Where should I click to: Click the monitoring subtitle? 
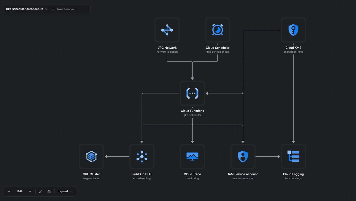point(192,178)
